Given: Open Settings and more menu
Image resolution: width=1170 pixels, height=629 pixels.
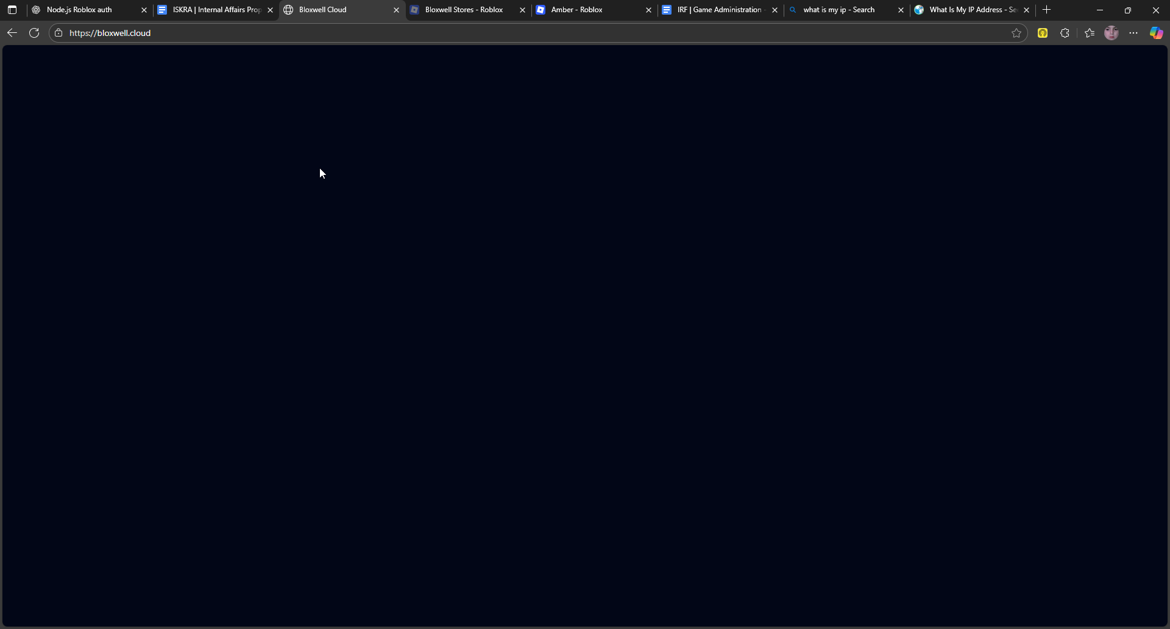Looking at the screenshot, I should (x=1133, y=33).
